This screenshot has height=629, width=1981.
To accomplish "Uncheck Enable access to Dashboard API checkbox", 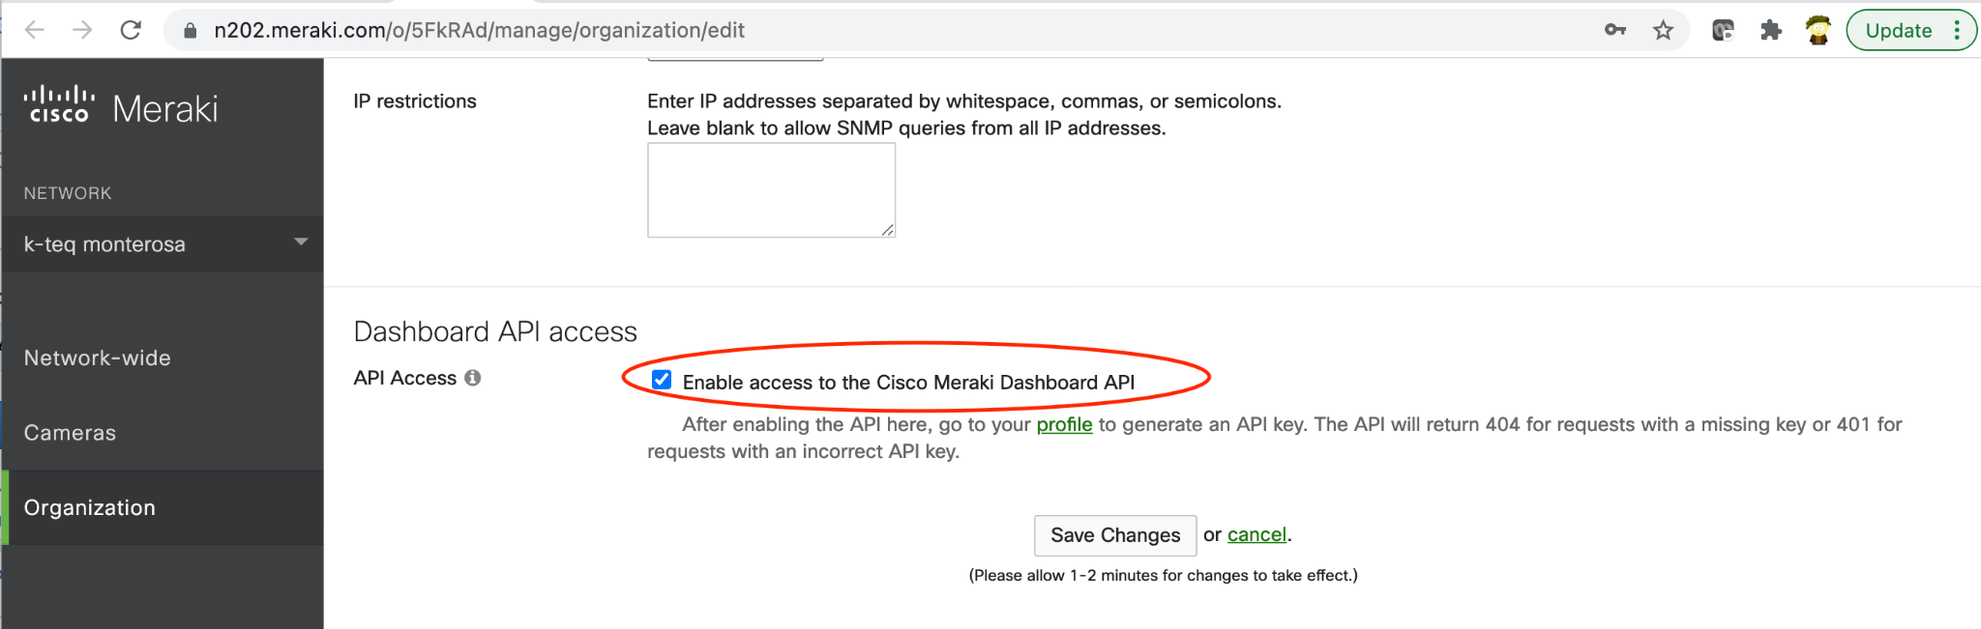I will [x=662, y=380].
